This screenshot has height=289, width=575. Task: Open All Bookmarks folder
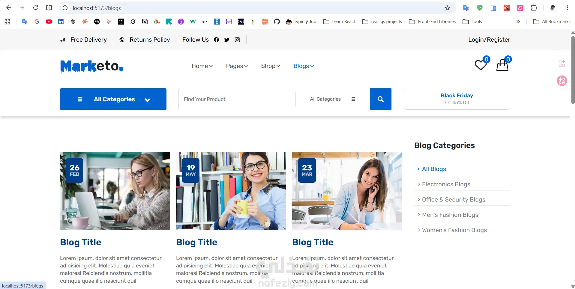coord(552,22)
